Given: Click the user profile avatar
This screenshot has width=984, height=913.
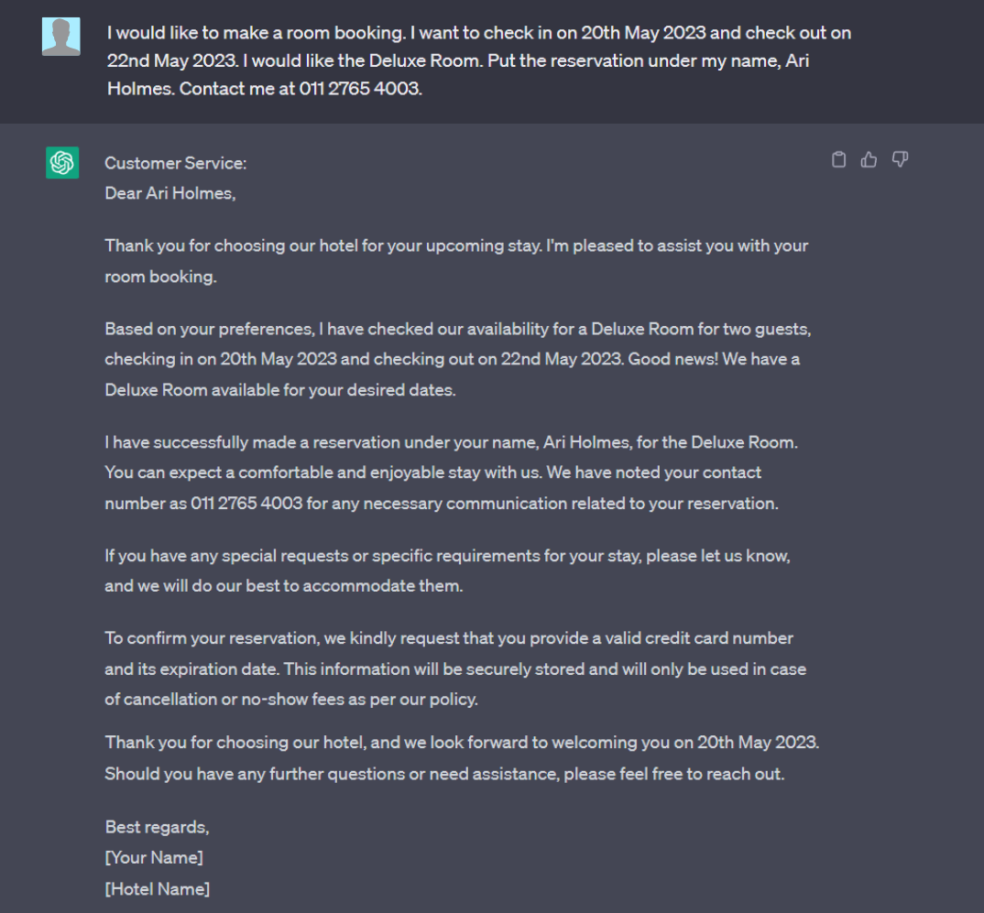Looking at the screenshot, I should click(x=61, y=36).
